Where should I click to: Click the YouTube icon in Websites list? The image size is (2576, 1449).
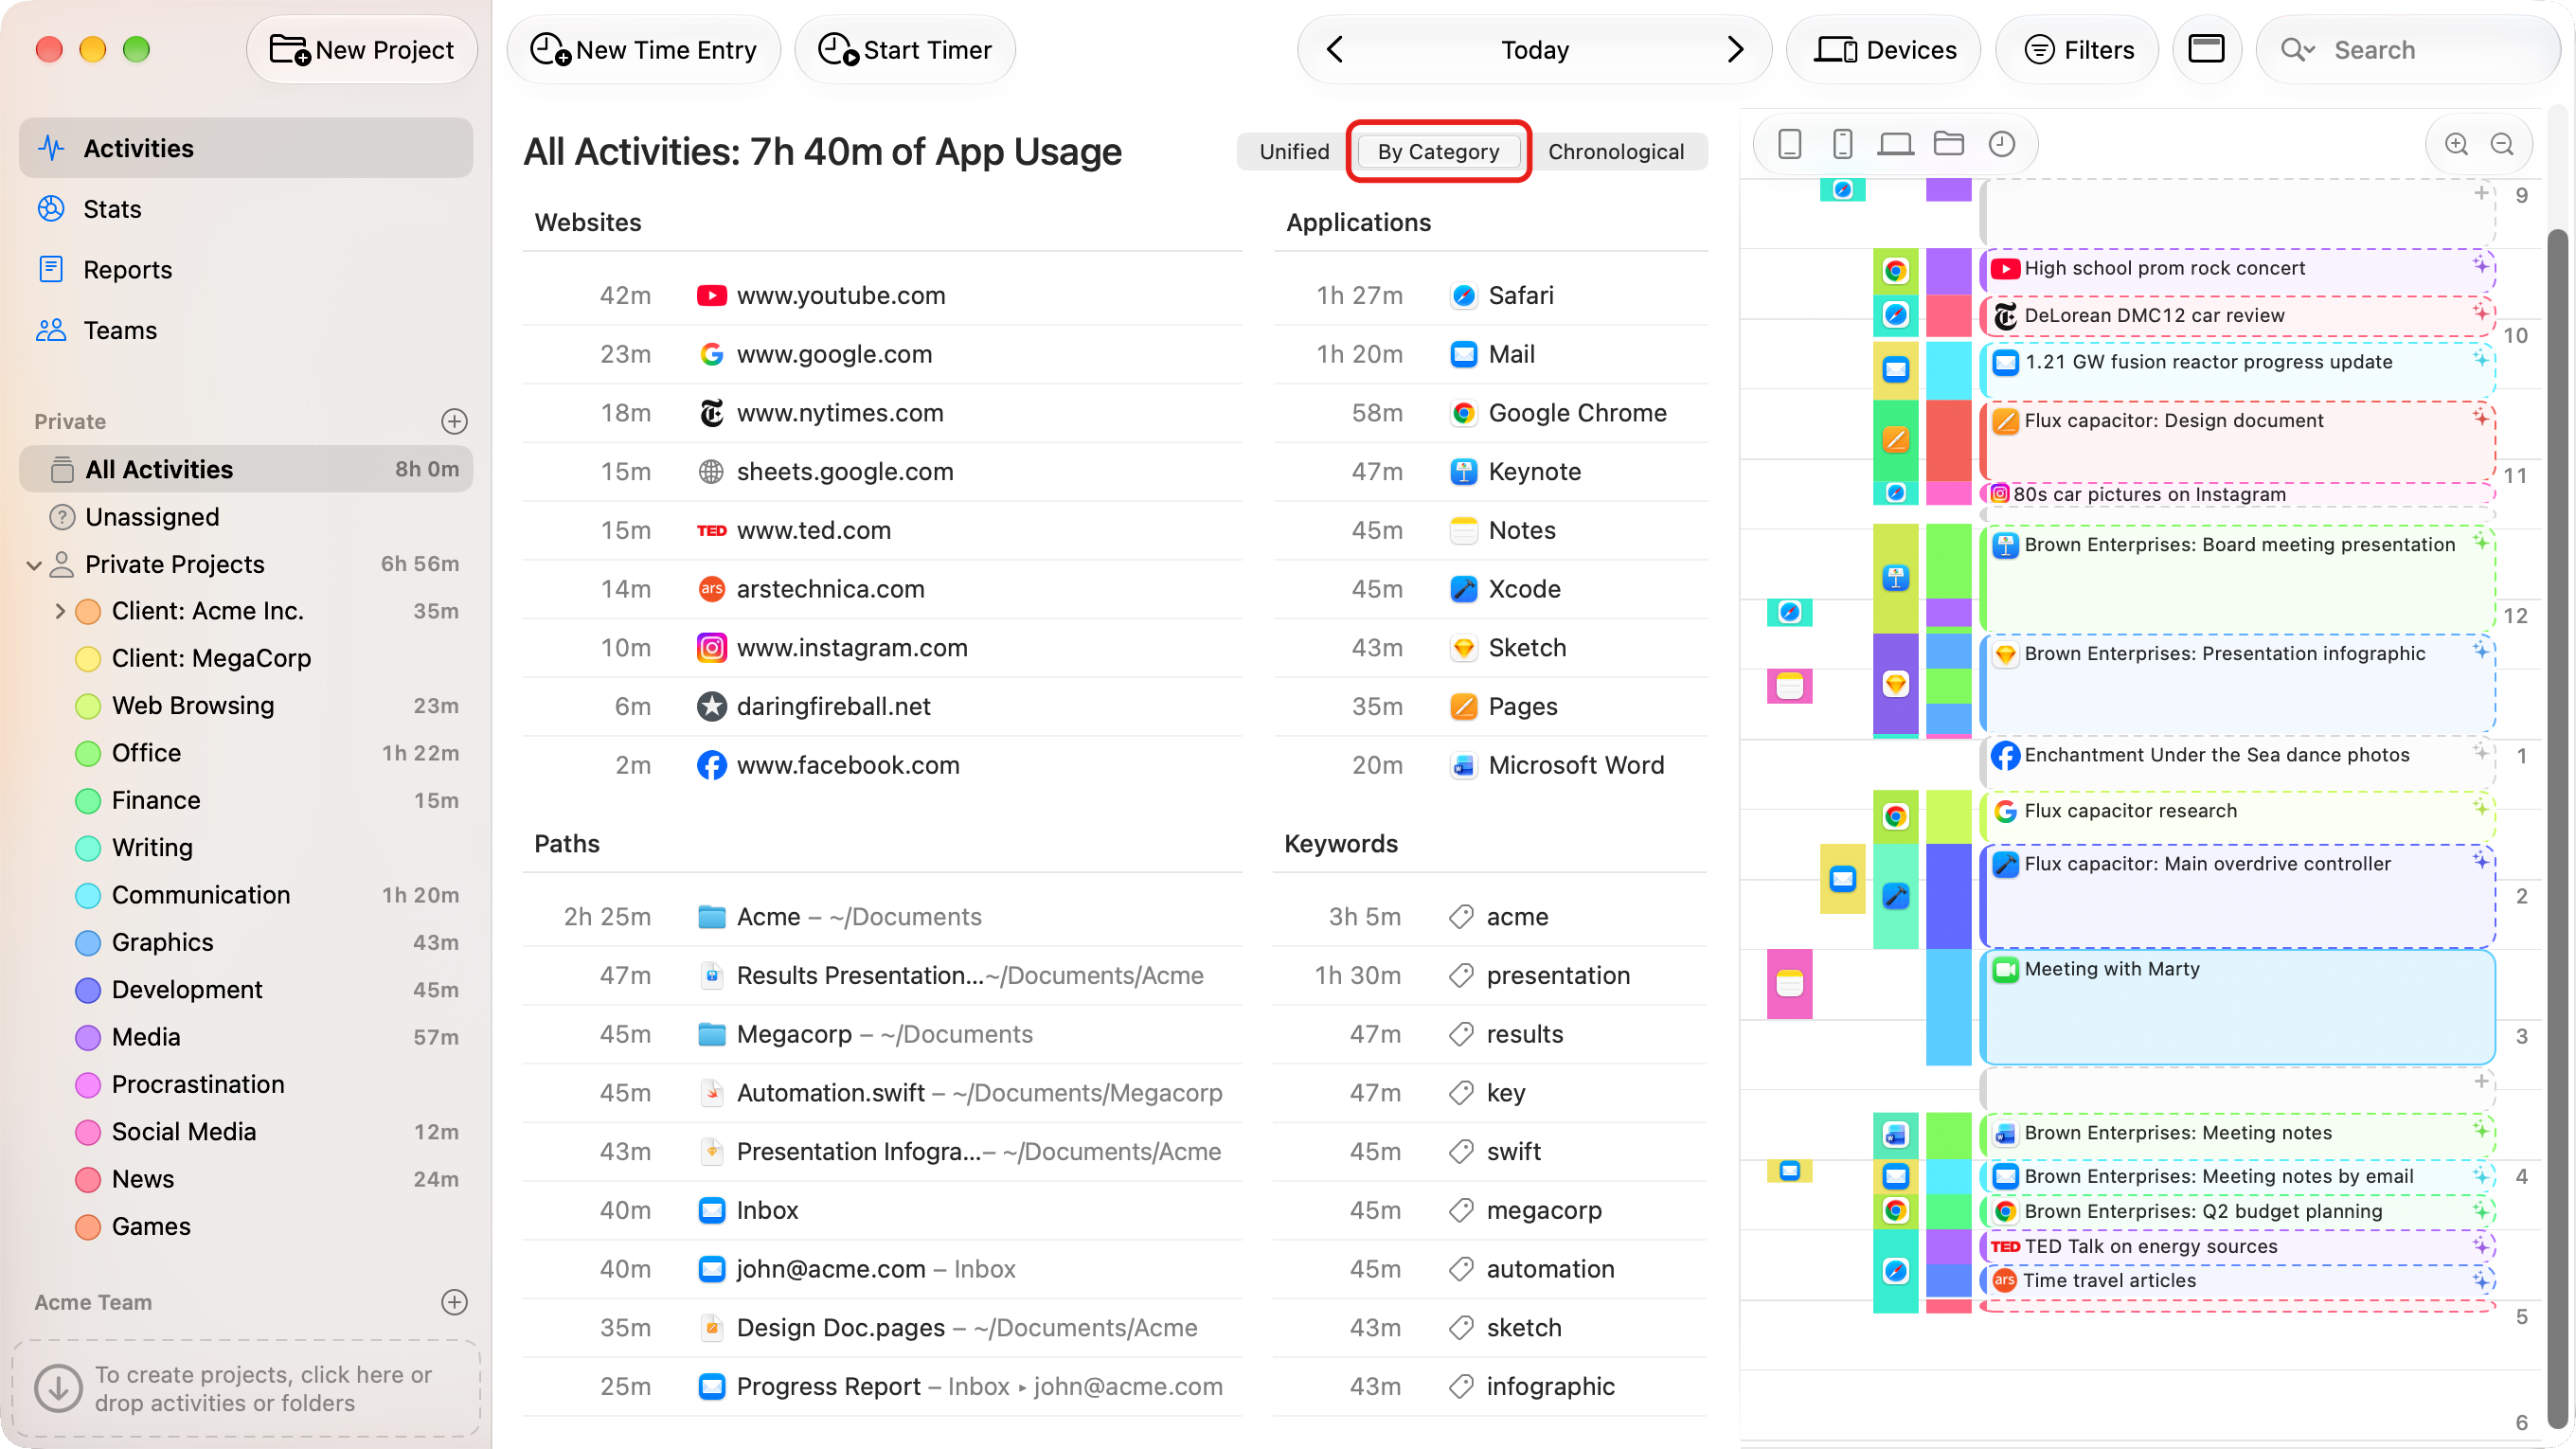711,295
